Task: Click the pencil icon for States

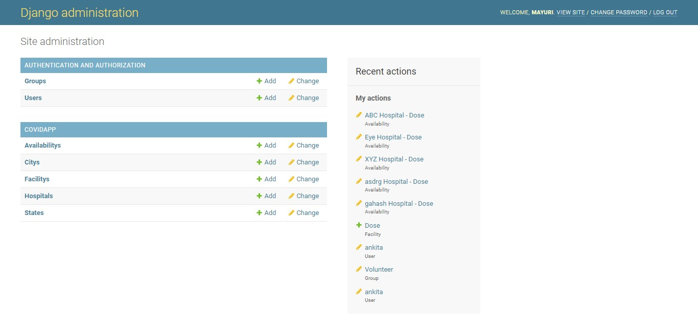Action: click(x=290, y=213)
